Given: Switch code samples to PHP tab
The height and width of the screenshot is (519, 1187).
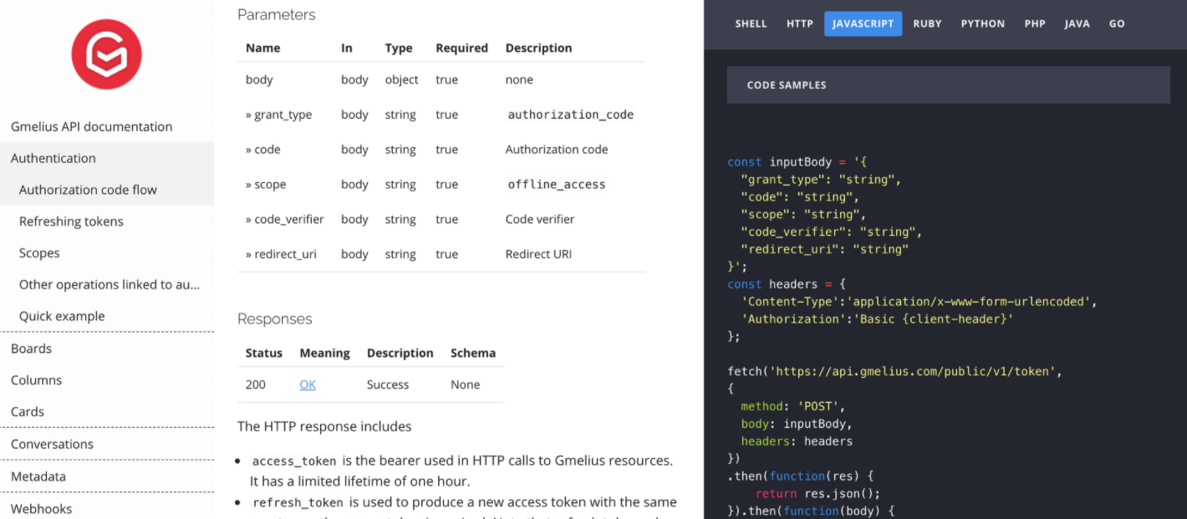Looking at the screenshot, I should point(1035,23).
